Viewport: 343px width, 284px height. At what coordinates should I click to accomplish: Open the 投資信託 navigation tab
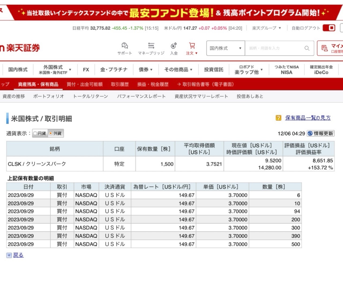click(214, 70)
